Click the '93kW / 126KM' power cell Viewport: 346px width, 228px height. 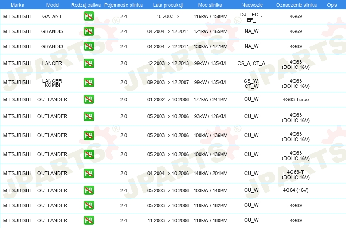tap(210, 116)
